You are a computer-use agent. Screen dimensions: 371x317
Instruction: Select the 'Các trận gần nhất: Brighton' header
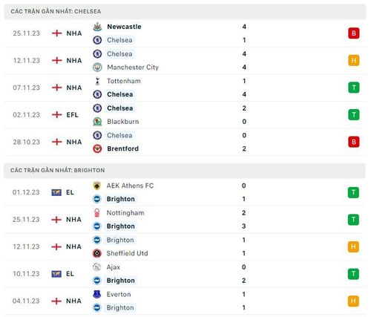(185, 171)
